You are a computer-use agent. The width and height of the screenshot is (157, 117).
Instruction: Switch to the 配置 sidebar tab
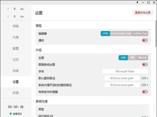click(16, 49)
